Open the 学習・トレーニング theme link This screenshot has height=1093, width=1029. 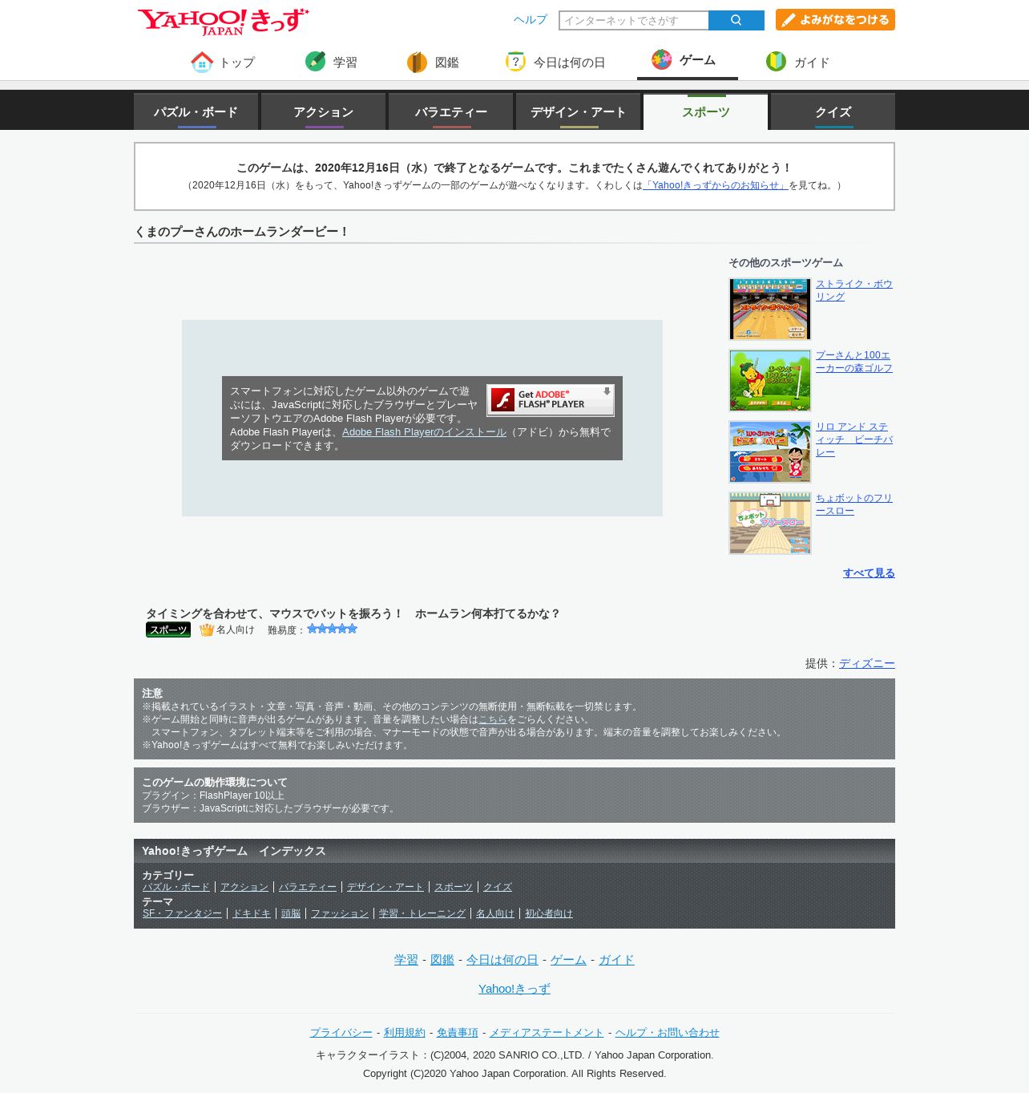(x=422, y=913)
